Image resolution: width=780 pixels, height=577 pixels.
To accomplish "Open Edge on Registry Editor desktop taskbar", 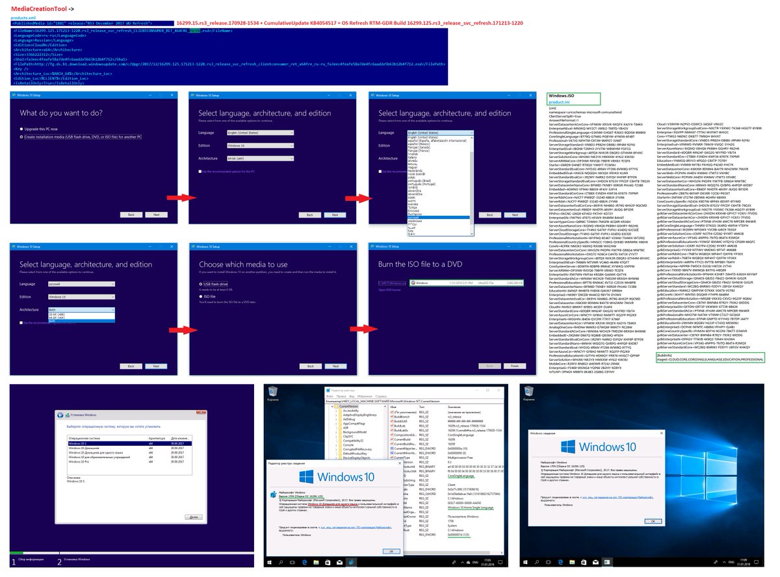I will pos(304,562).
